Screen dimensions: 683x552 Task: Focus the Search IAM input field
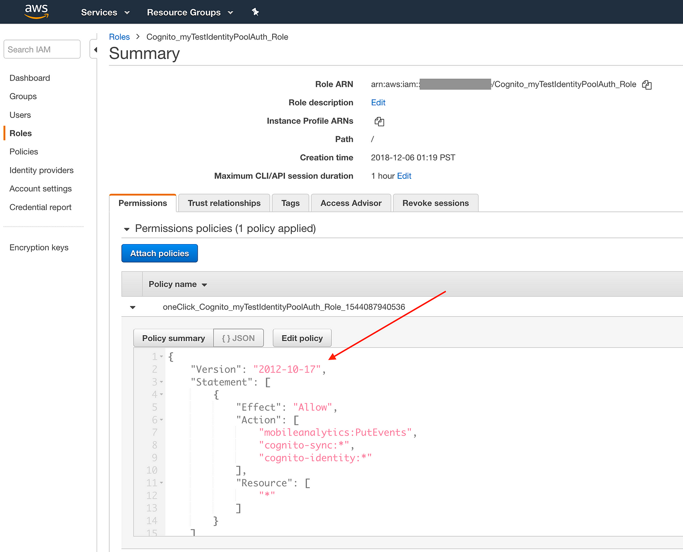click(42, 49)
